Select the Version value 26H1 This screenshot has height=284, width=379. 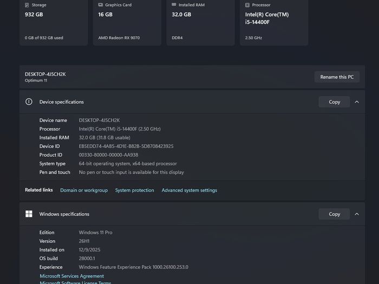(x=84, y=241)
